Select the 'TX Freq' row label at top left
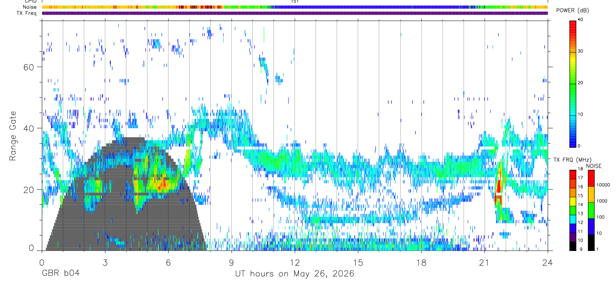The height and width of the screenshot is (284, 616). pos(27,13)
